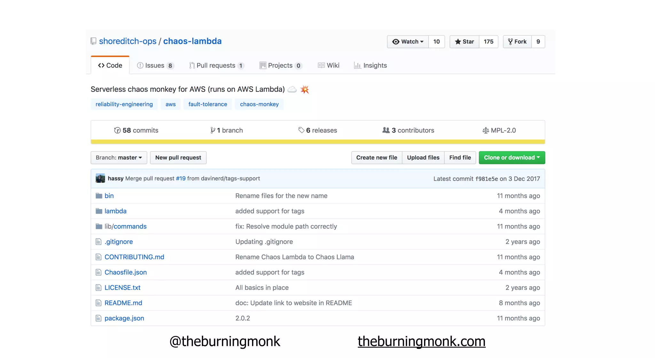Open the Insights tab

click(370, 66)
